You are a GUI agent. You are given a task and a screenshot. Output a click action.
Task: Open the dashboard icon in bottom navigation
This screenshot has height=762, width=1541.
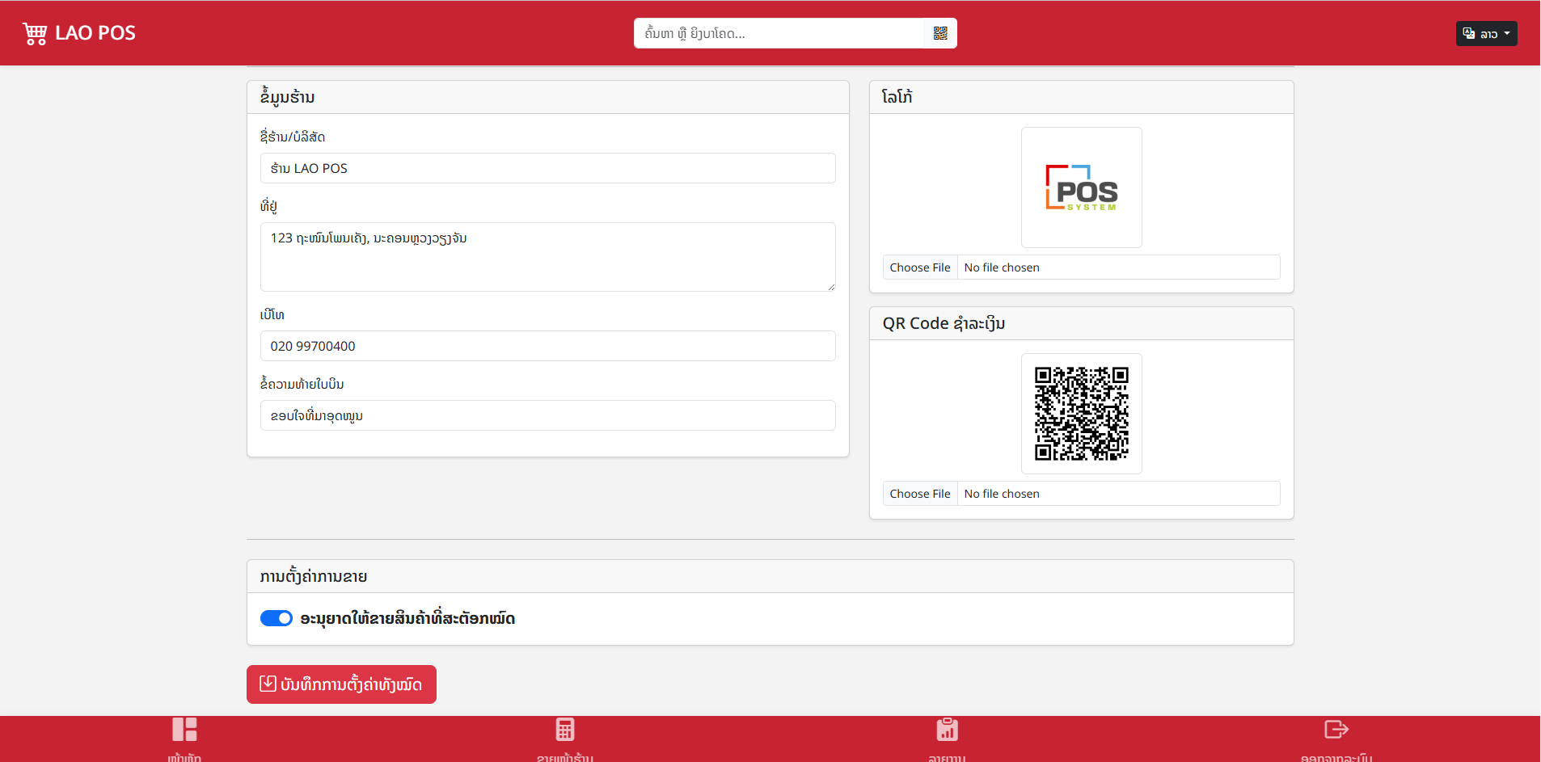click(x=184, y=730)
